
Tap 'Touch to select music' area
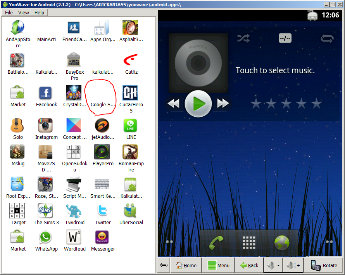(275, 70)
